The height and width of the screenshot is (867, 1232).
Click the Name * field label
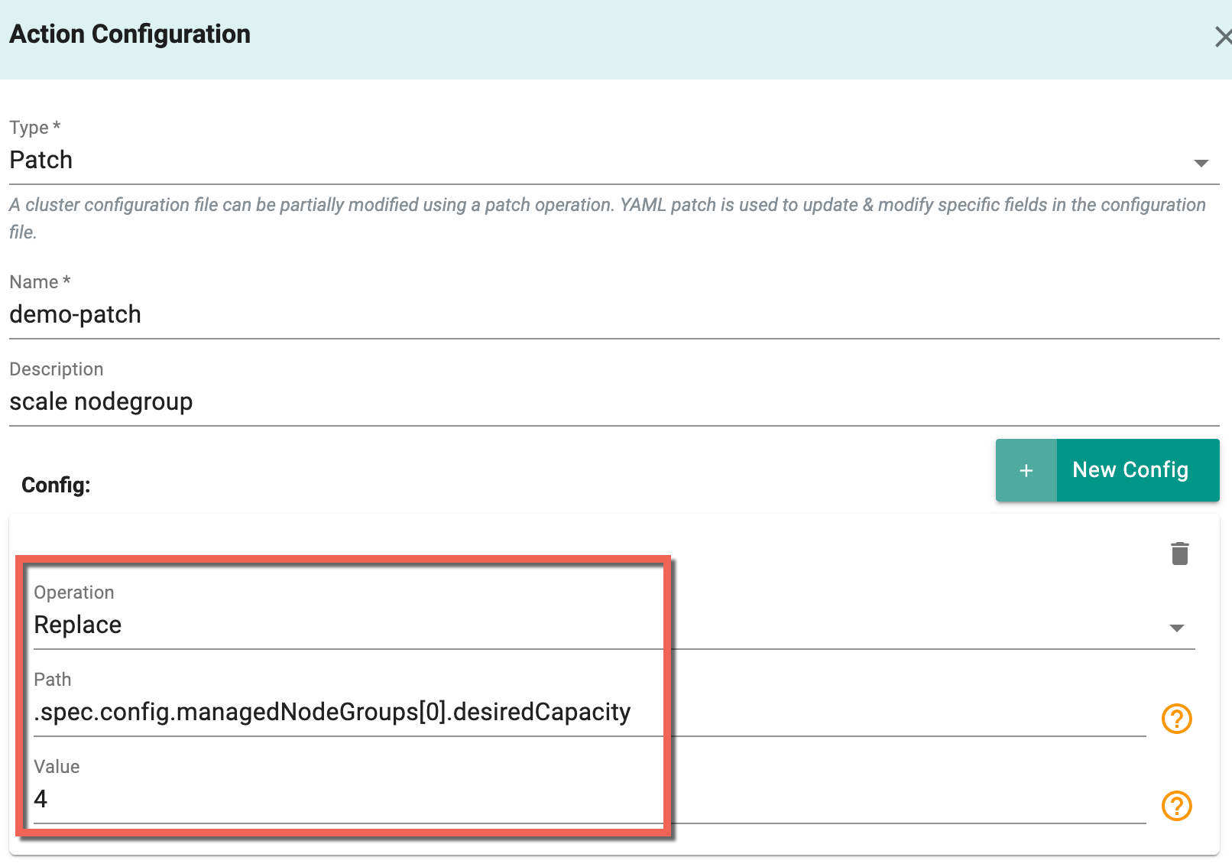[x=40, y=282]
